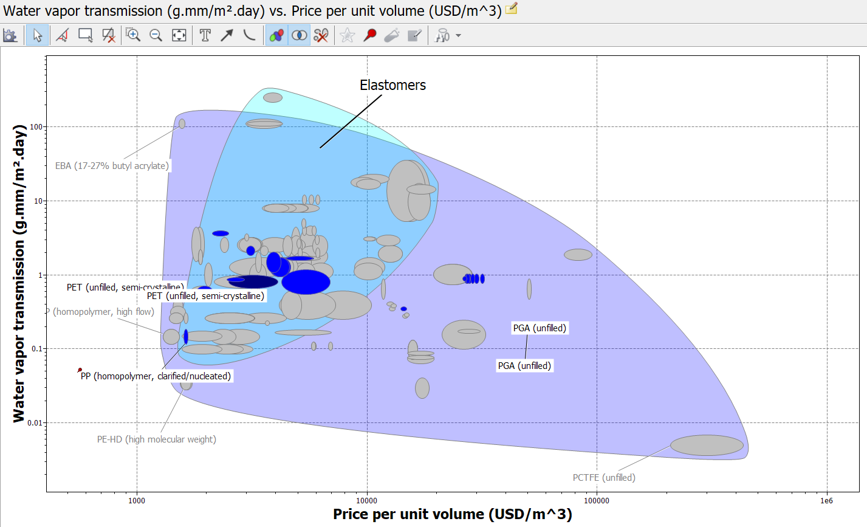867x527 pixels.
Task: Click the dark navy blue ellipse
Action: coord(253,281)
